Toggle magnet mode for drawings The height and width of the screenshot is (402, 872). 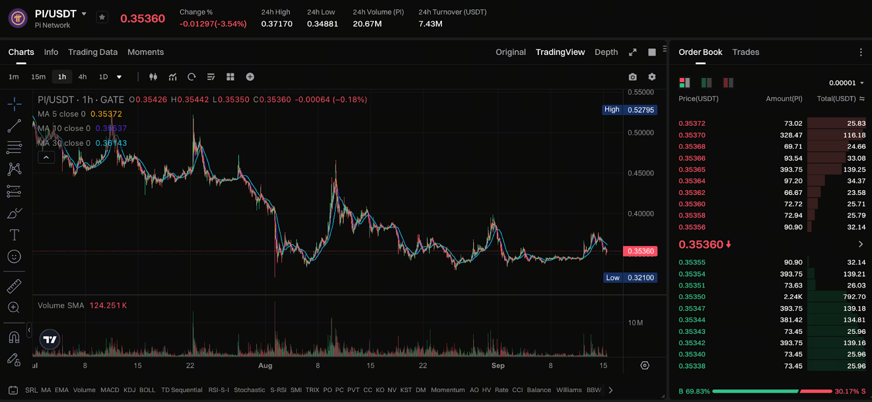click(14, 337)
